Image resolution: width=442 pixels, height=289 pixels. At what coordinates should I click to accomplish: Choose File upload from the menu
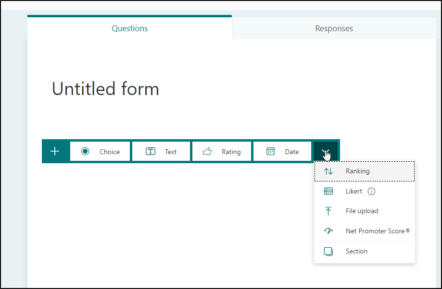click(x=362, y=211)
